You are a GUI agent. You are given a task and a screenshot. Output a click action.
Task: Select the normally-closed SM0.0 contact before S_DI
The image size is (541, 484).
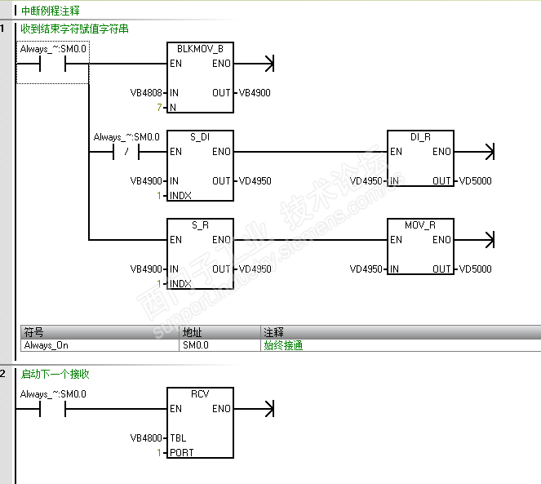coord(126,152)
